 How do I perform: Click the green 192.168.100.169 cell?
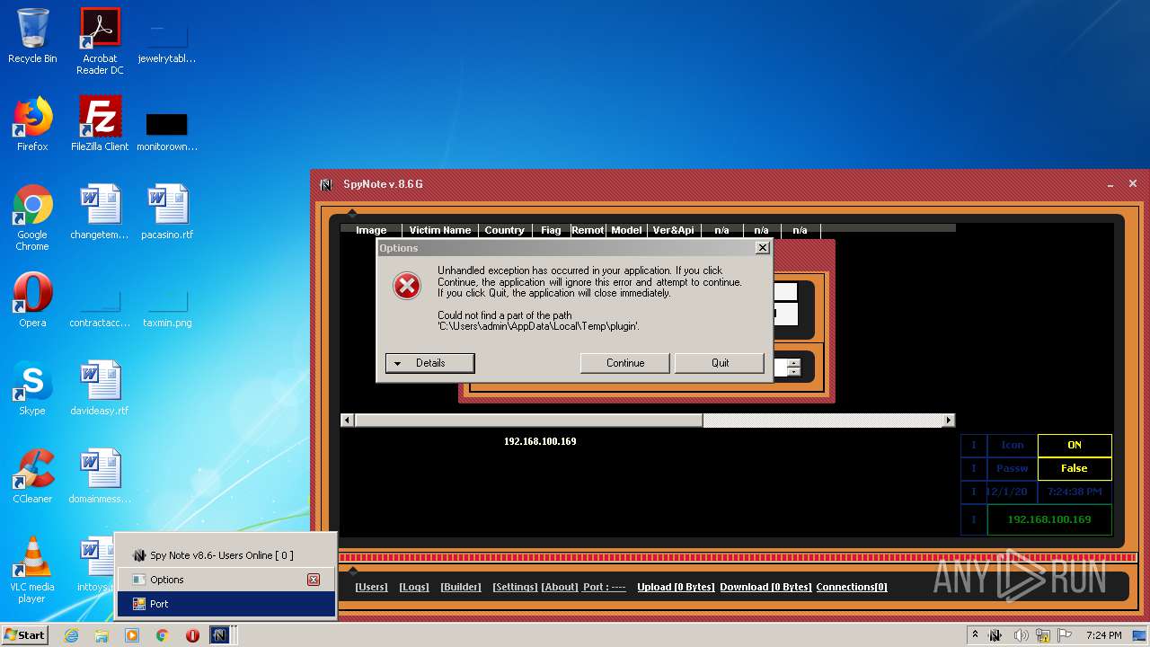click(1049, 519)
